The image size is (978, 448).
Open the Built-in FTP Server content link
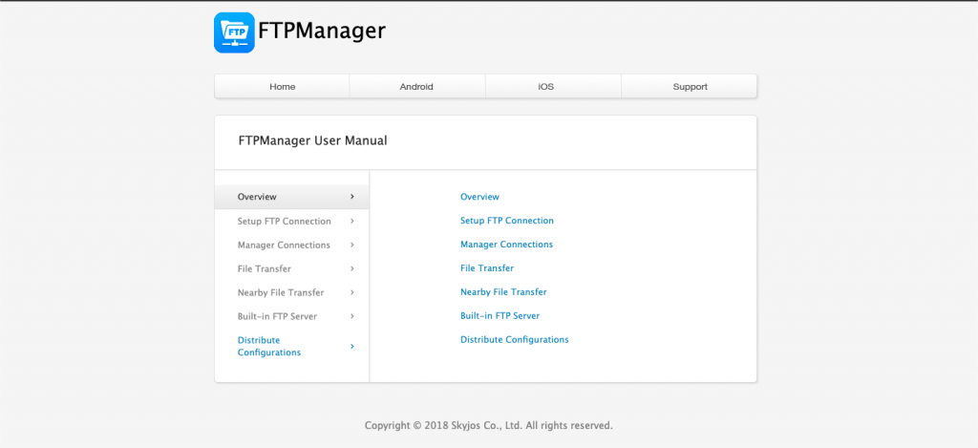coord(500,316)
